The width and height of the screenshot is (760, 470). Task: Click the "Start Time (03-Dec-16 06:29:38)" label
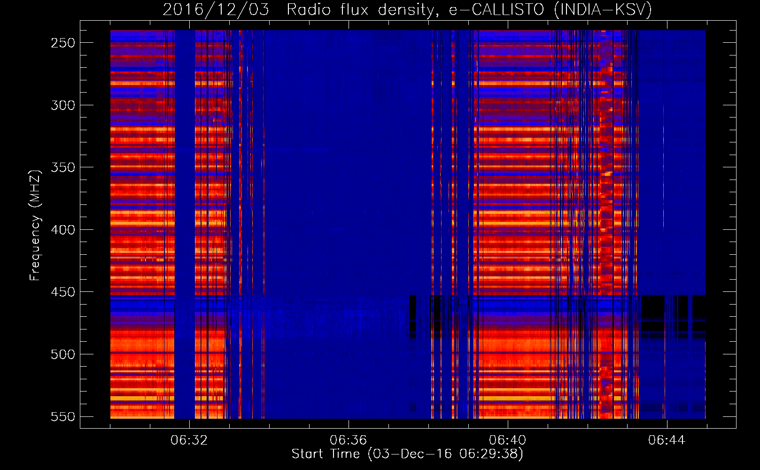pyautogui.click(x=407, y=454)
